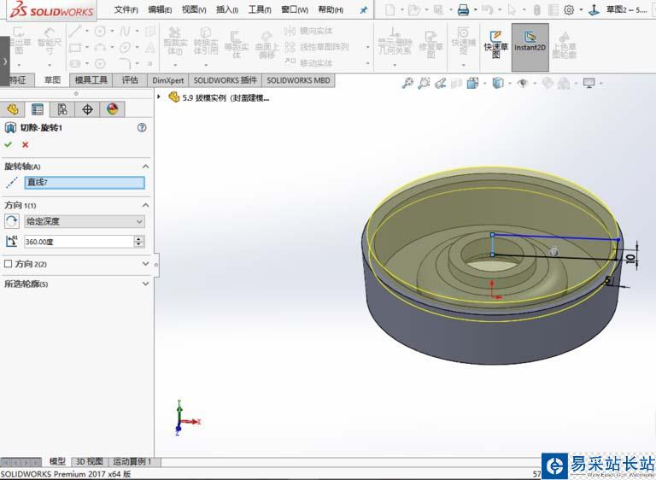Open help for 切除-旋转1 feature
Viewport: 656px width, 480px height.
point(142,127)
